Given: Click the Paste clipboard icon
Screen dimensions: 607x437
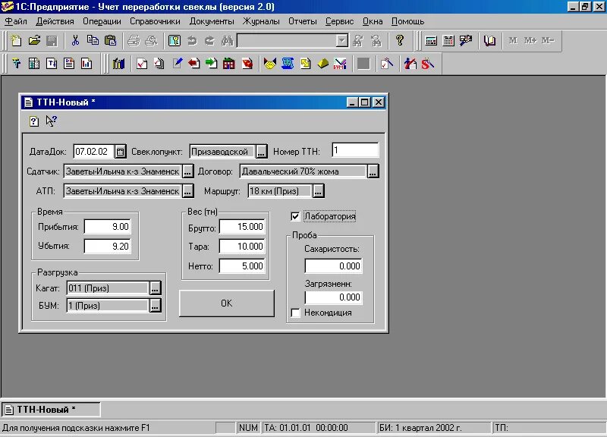Looking at the screenshot, I should pyautogui.click(x=111, y=41).
